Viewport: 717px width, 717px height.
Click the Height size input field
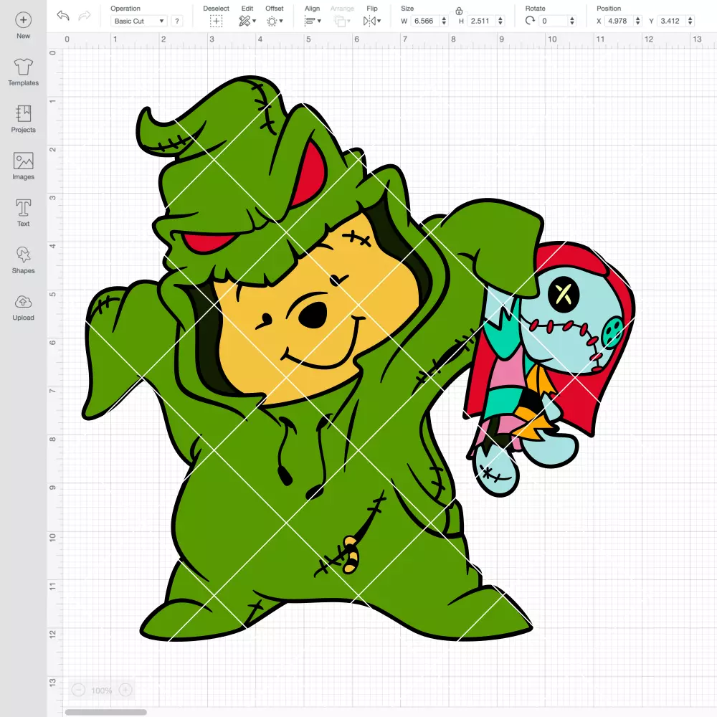[x=482, y=21]
